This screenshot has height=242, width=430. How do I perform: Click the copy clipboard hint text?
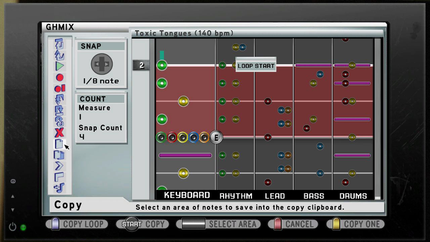tap(240, 208)
